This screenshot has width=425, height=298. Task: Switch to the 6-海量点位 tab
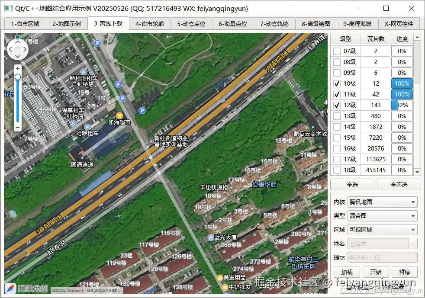click(233, 24)
